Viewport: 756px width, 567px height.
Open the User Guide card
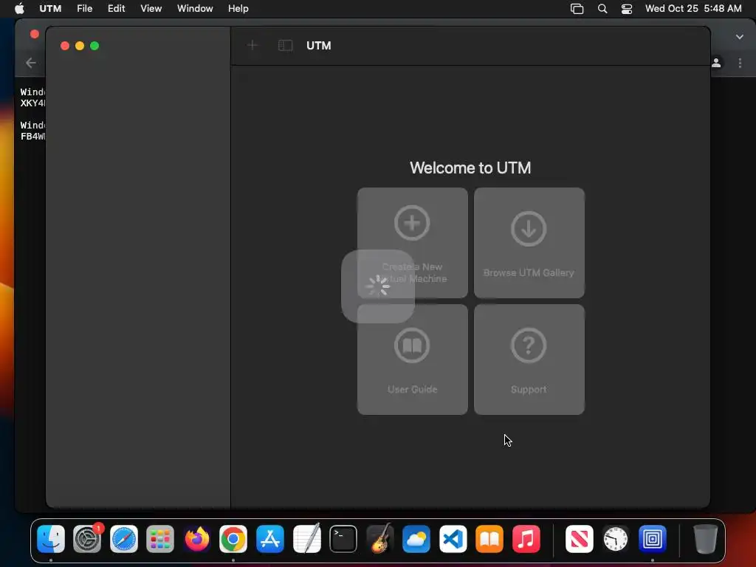pos(412,360)
